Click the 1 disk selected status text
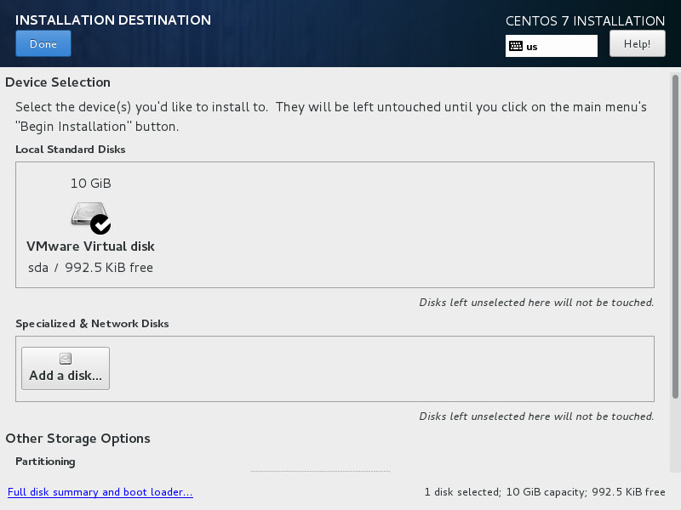The width and height of the screenshot is (681, 510). tap(545, 492)
